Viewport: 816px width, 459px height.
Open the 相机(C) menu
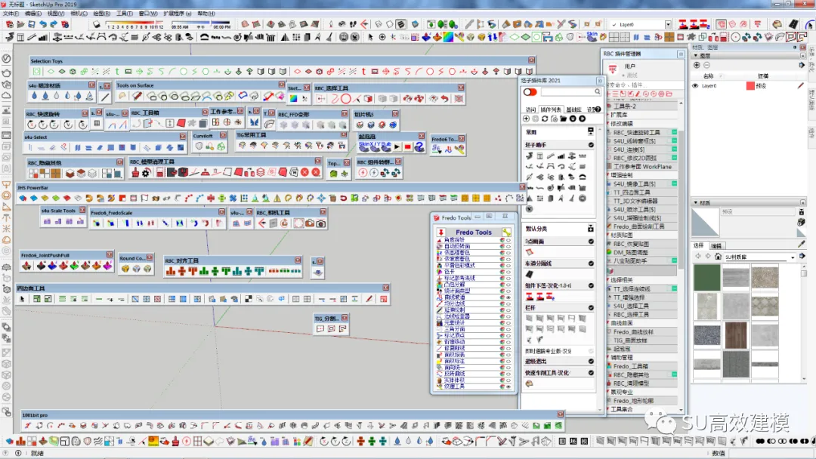pyautogui.click(x=79, y=14)
